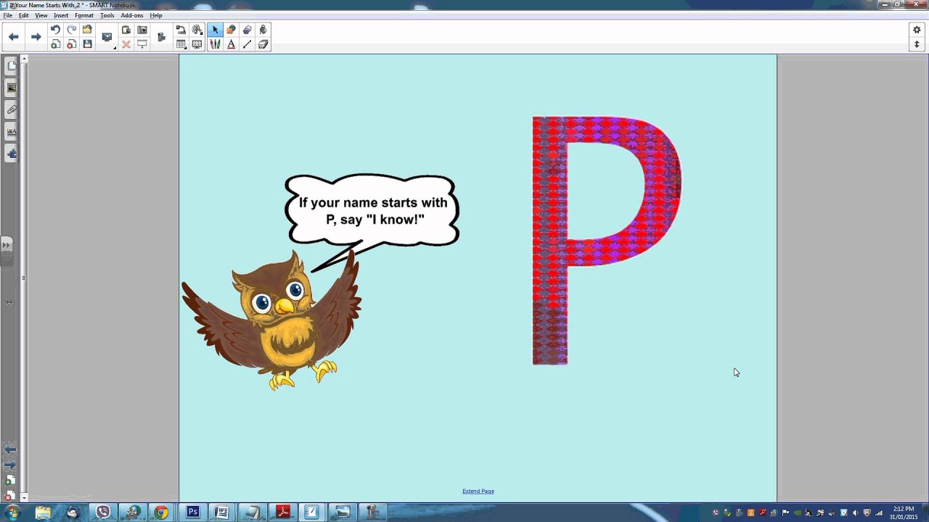Image resolution: width=929 pixels, height=522 pixels.
Task: Click sidebar previous page arrow at bottom
Action: click(9, 450)
